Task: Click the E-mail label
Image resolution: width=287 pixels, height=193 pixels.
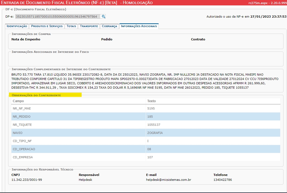Action: pos(151,175)
